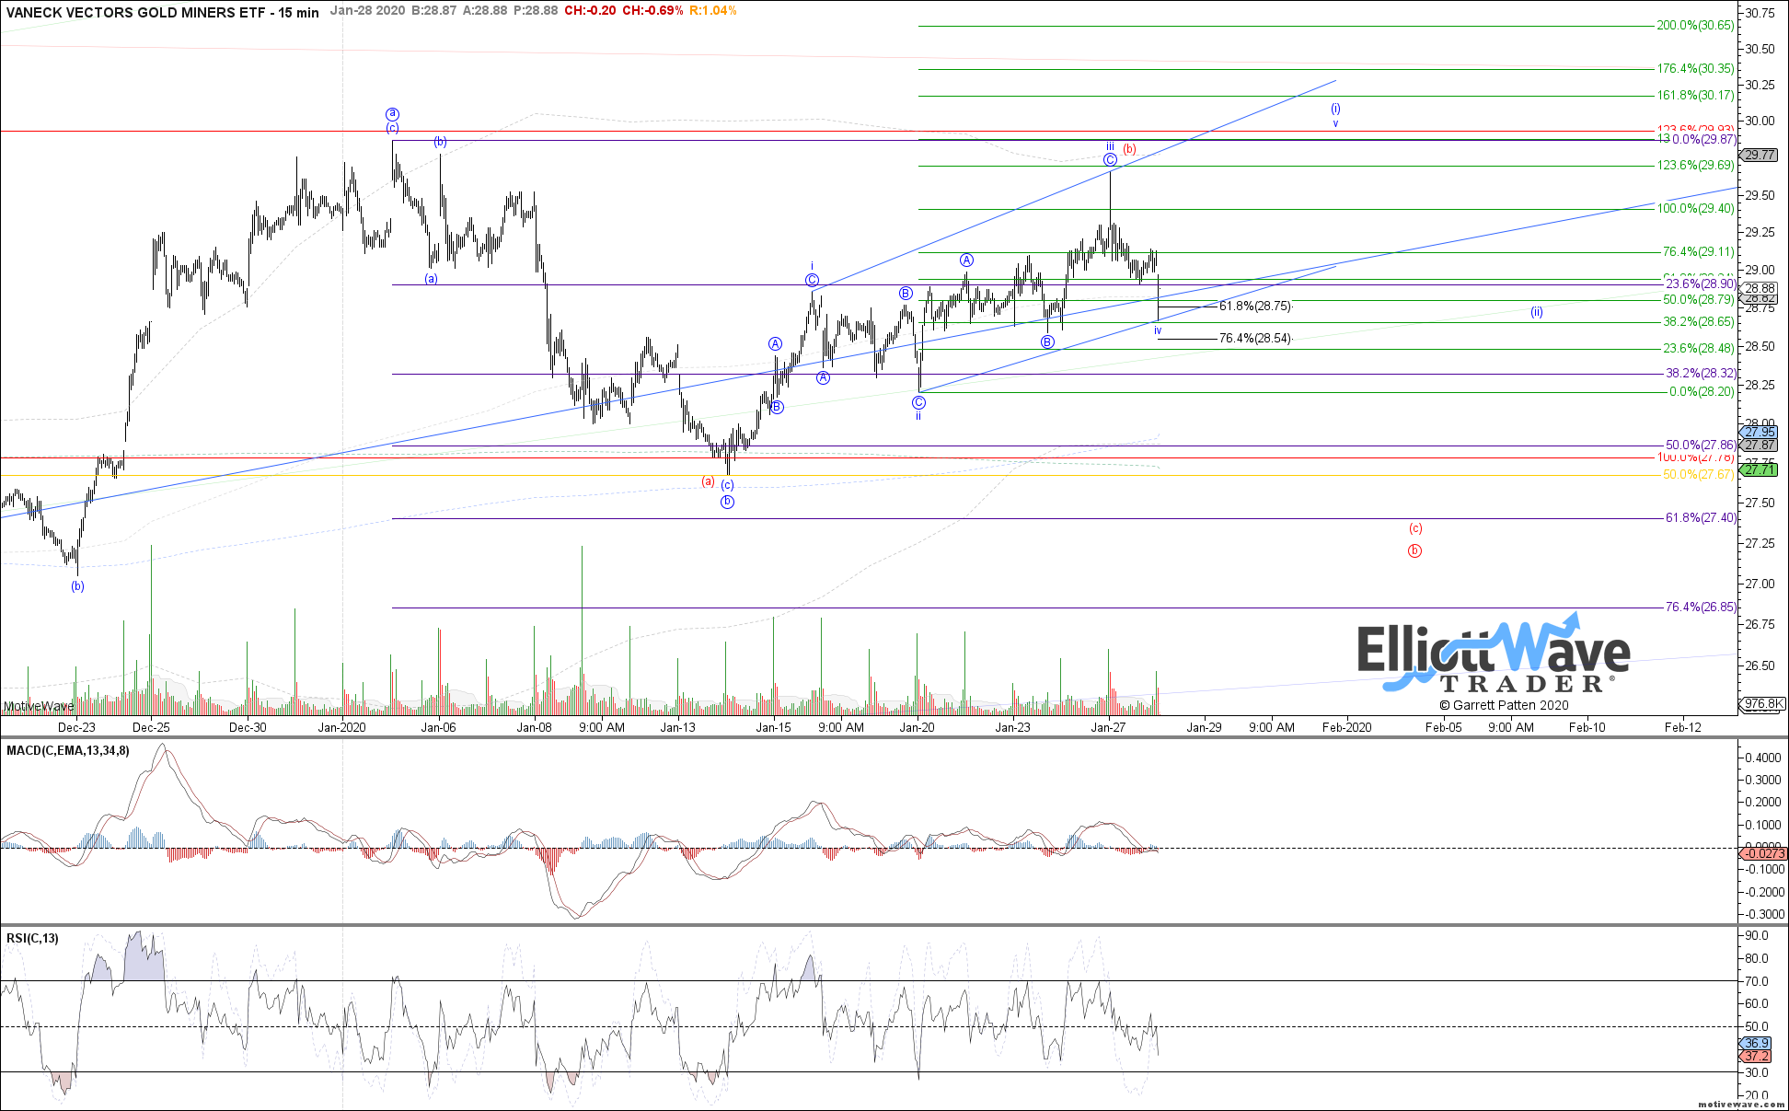Click the Jan-13 date on time axis
The image size is (1789, 1111).
tap(678, 727)
